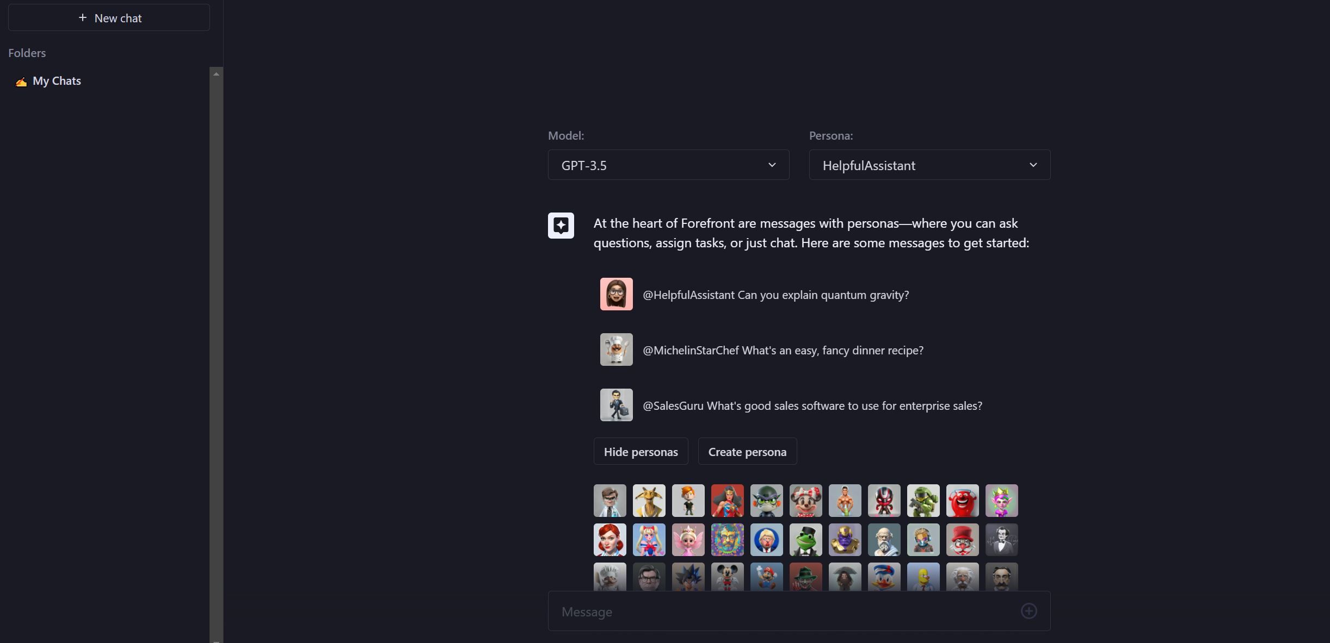Screen dimensions: 1330x643
Task: Select the Minnie Mouse persona avatar
Action: coord(805,501)
